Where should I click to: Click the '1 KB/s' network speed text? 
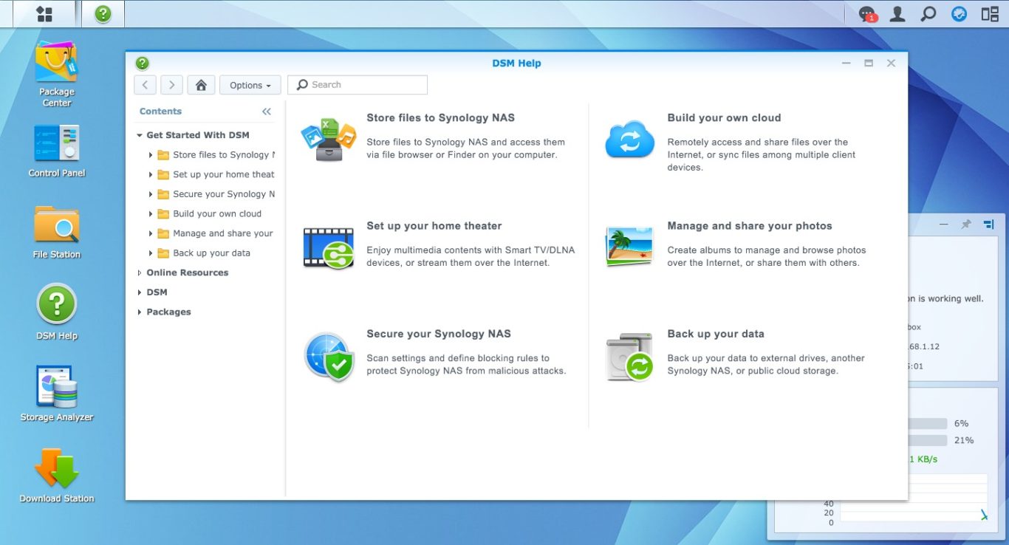[923, 459]
